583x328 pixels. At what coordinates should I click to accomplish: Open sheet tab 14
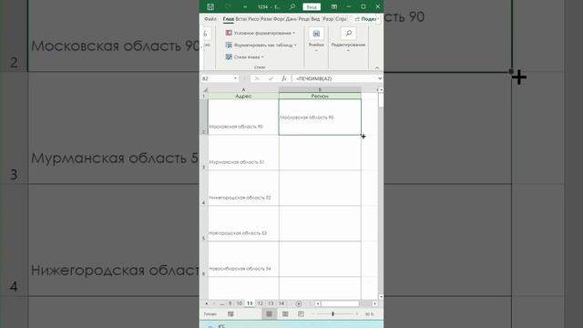[281, 303]
